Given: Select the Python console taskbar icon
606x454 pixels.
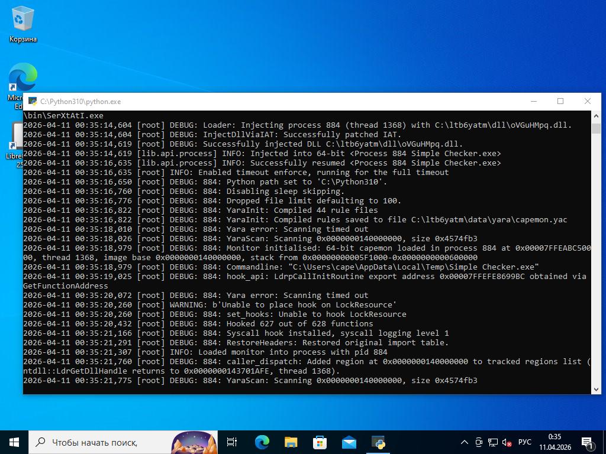Looking at the screenshot, I should [x=378, y=442].
